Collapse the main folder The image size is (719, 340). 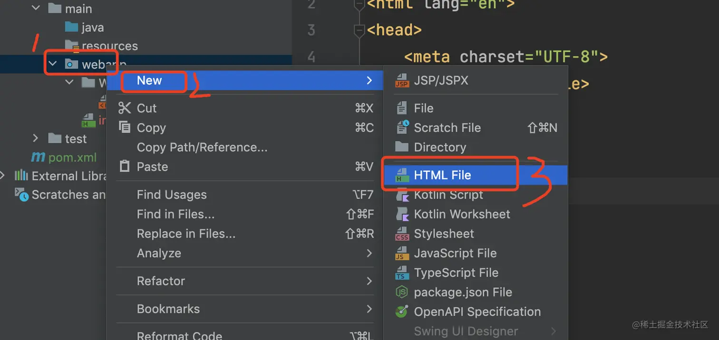coord(36,9)
